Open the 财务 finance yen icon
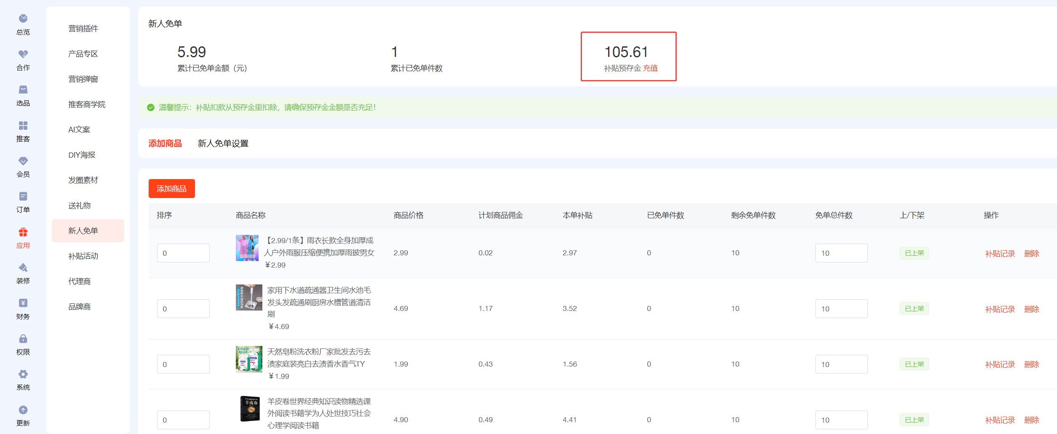Viewport: 1057px width, 434px height. pos(23,303)
